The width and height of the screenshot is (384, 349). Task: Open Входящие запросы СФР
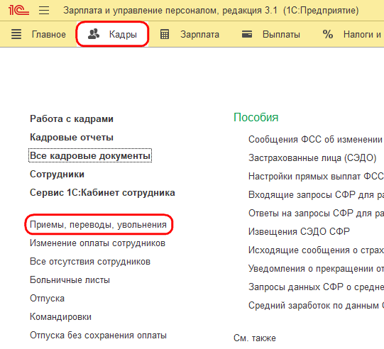click(316, 194)
